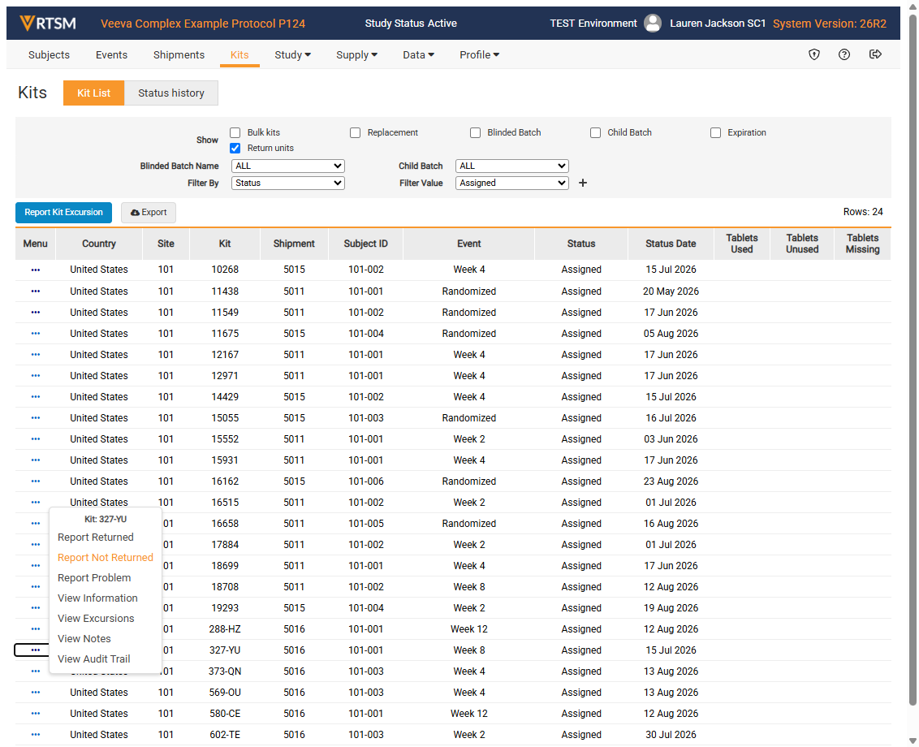Open row menu dots for kit 602-TE

[36, 735]
